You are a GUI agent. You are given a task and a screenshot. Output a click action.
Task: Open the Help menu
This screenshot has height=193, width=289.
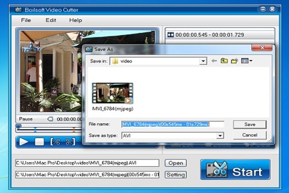click(x=76, y=20)
